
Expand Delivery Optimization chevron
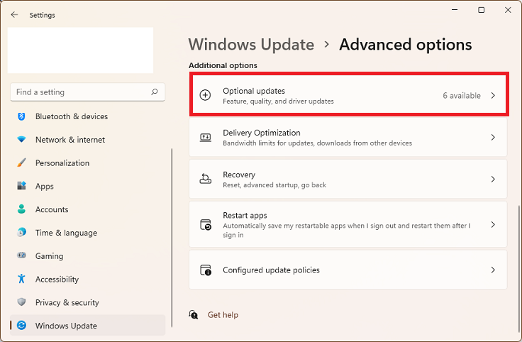point(493,137)
